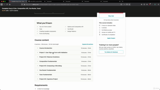Screen dimensions: 160x90
Task: Switch to the first Document tab
Action: (55, 1)
